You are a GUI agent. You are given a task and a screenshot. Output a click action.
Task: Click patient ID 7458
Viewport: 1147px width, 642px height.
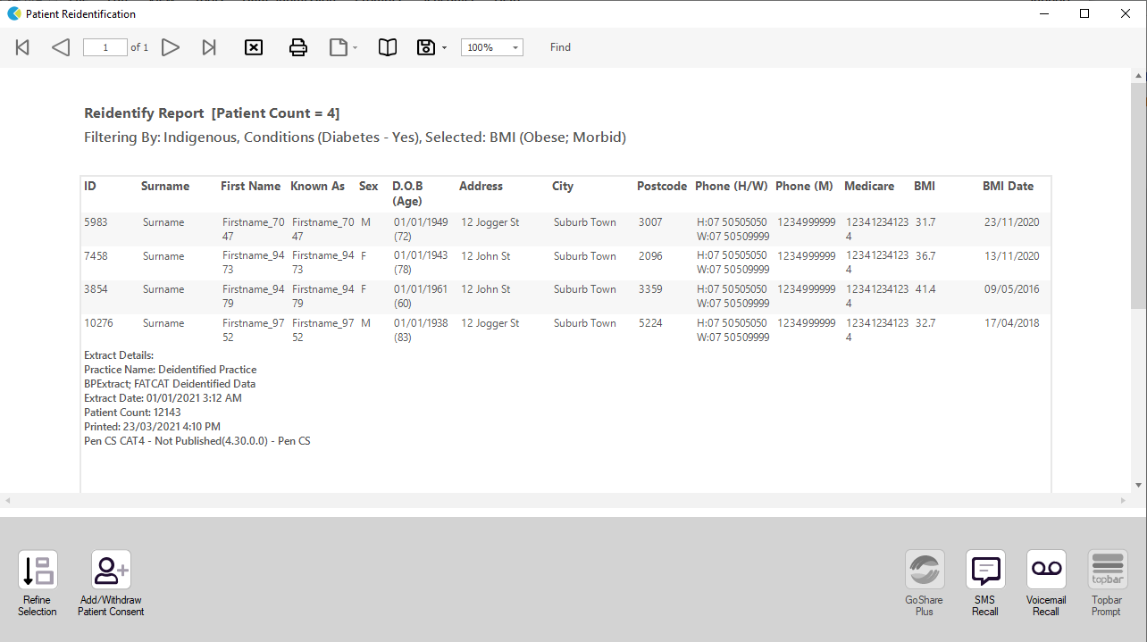click(96, 256)
